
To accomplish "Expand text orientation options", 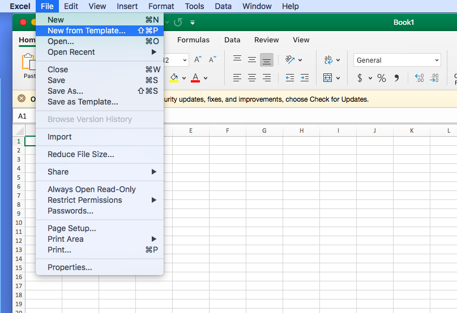I will pyautogui.click(x=300, y=60).
